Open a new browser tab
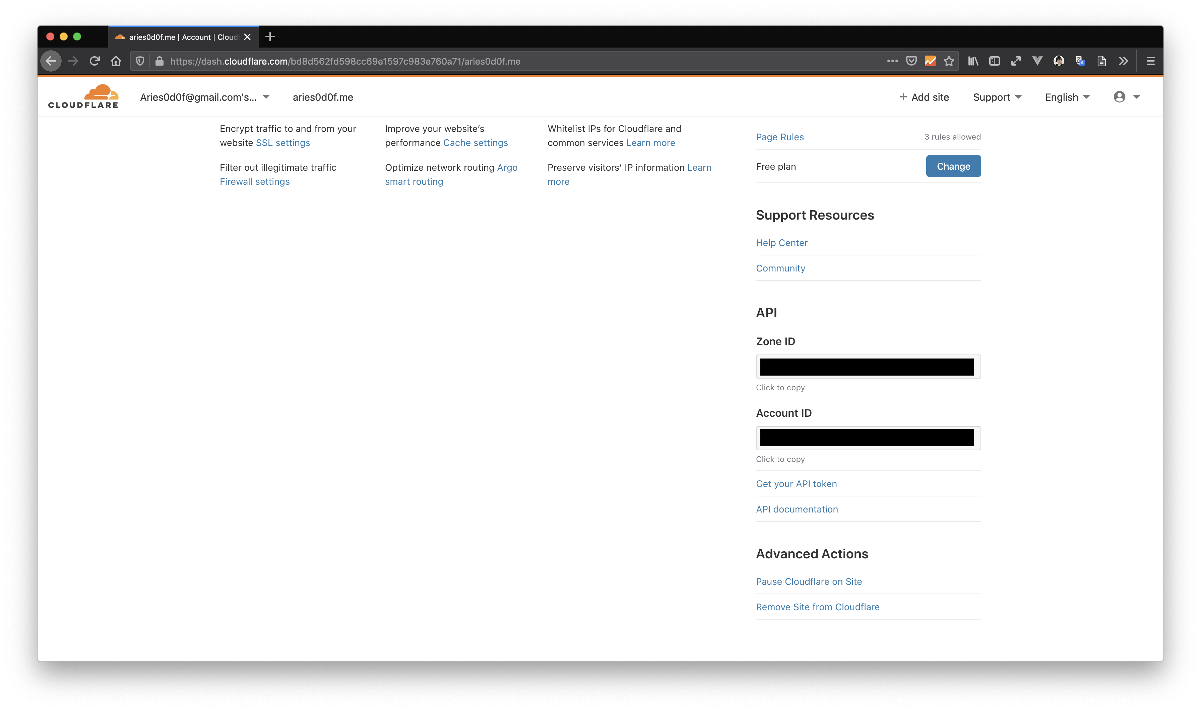 click(x=270, y=37)
